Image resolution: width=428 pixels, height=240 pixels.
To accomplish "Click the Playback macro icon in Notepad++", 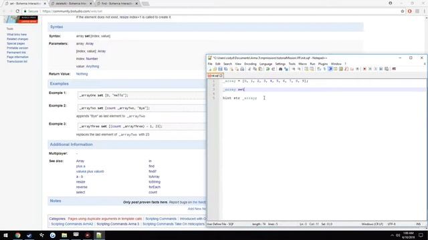I will [375, 69].
